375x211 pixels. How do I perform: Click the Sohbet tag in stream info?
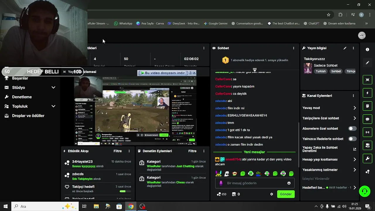click(336, 71)
